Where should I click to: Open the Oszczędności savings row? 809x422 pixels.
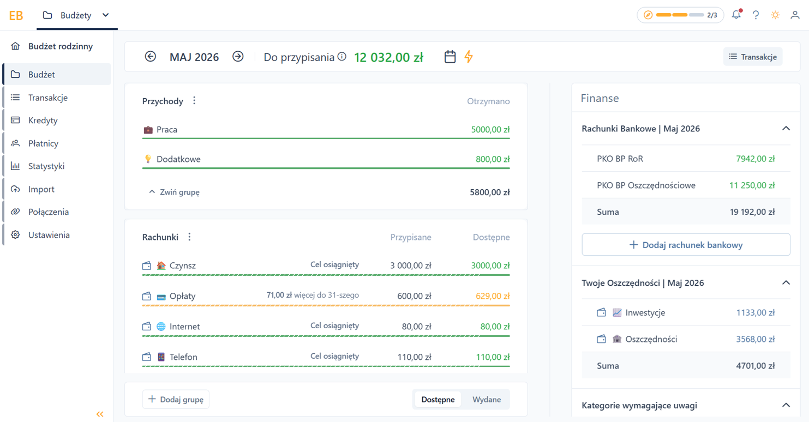pos(686,339)
